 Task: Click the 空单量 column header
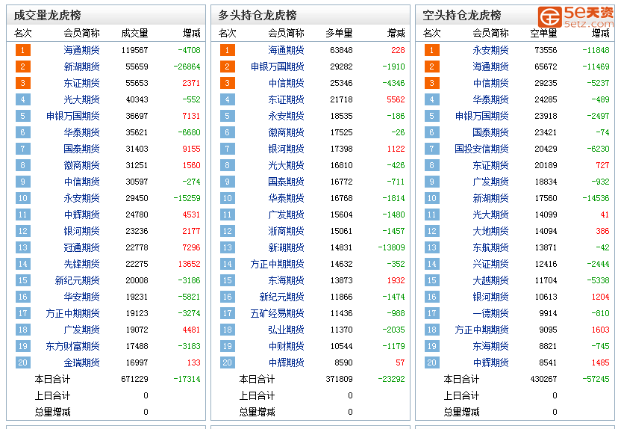(x=543, y=33)
